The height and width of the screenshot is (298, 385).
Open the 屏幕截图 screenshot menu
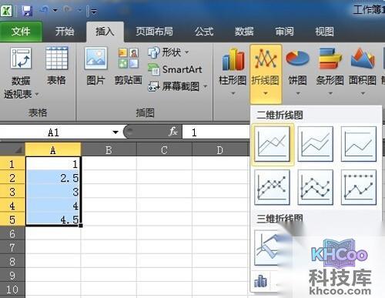pos(178,86)
